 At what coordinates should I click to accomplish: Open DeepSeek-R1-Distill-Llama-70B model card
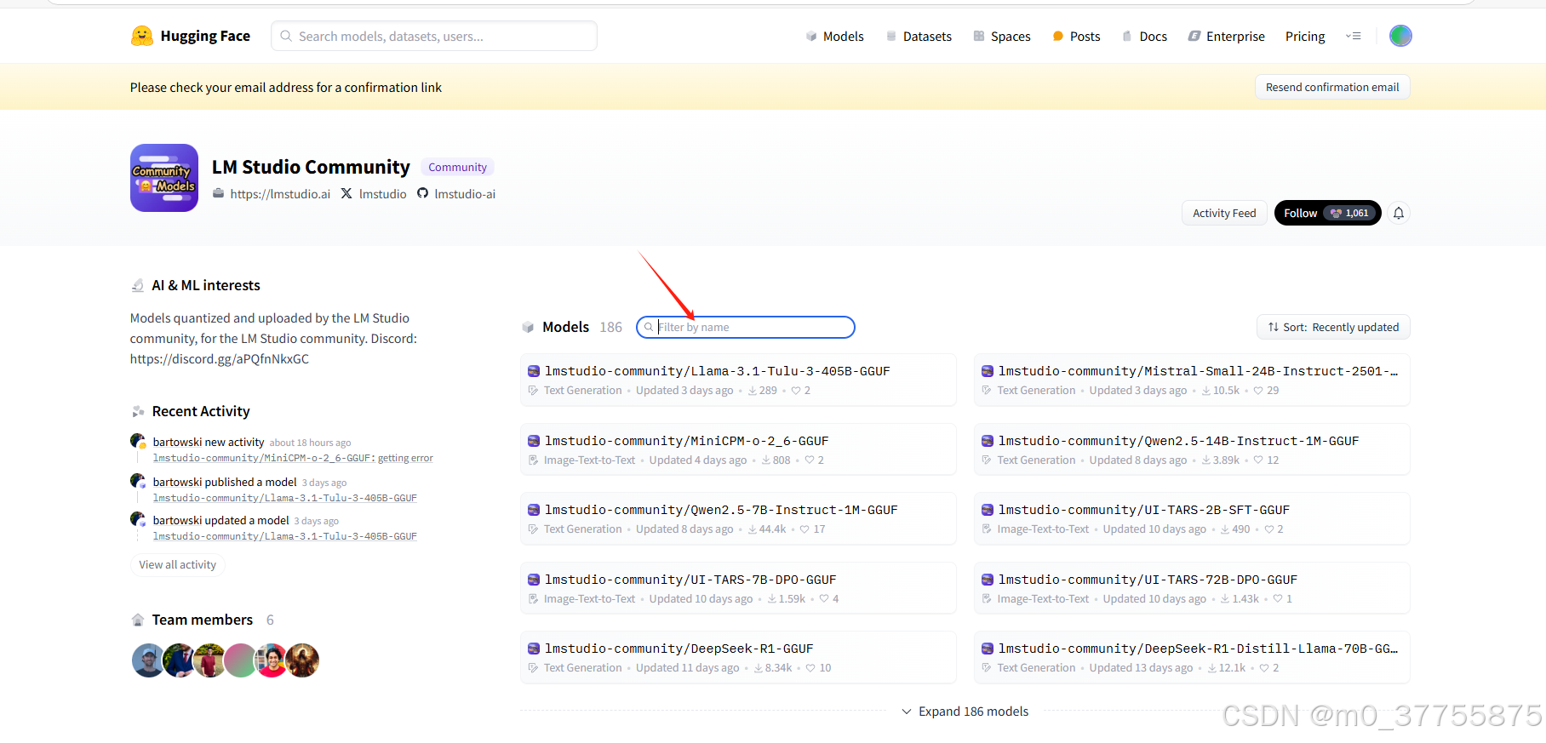(x=1192, y=657)
